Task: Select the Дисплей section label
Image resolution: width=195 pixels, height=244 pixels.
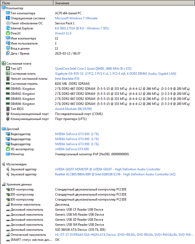Action: point(13,129)
